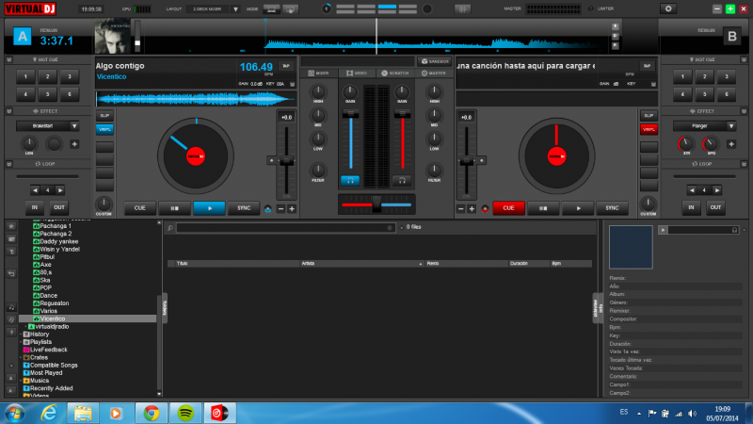Click CUE on deck A

[x=139, y=208]
